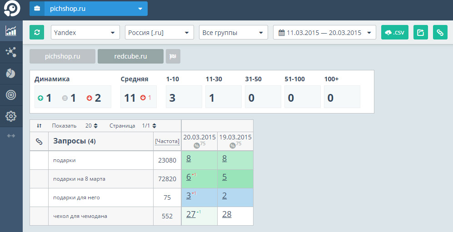Click the flag icon next to redcube.ru
The image size is (453, 232).
(173, 56)
